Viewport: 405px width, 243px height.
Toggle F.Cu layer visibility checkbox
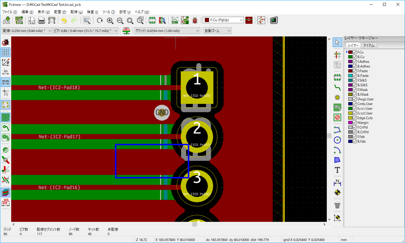pyautogui.click(x=355, y=52)
